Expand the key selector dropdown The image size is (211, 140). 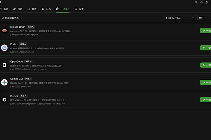[x=180, y=18]
